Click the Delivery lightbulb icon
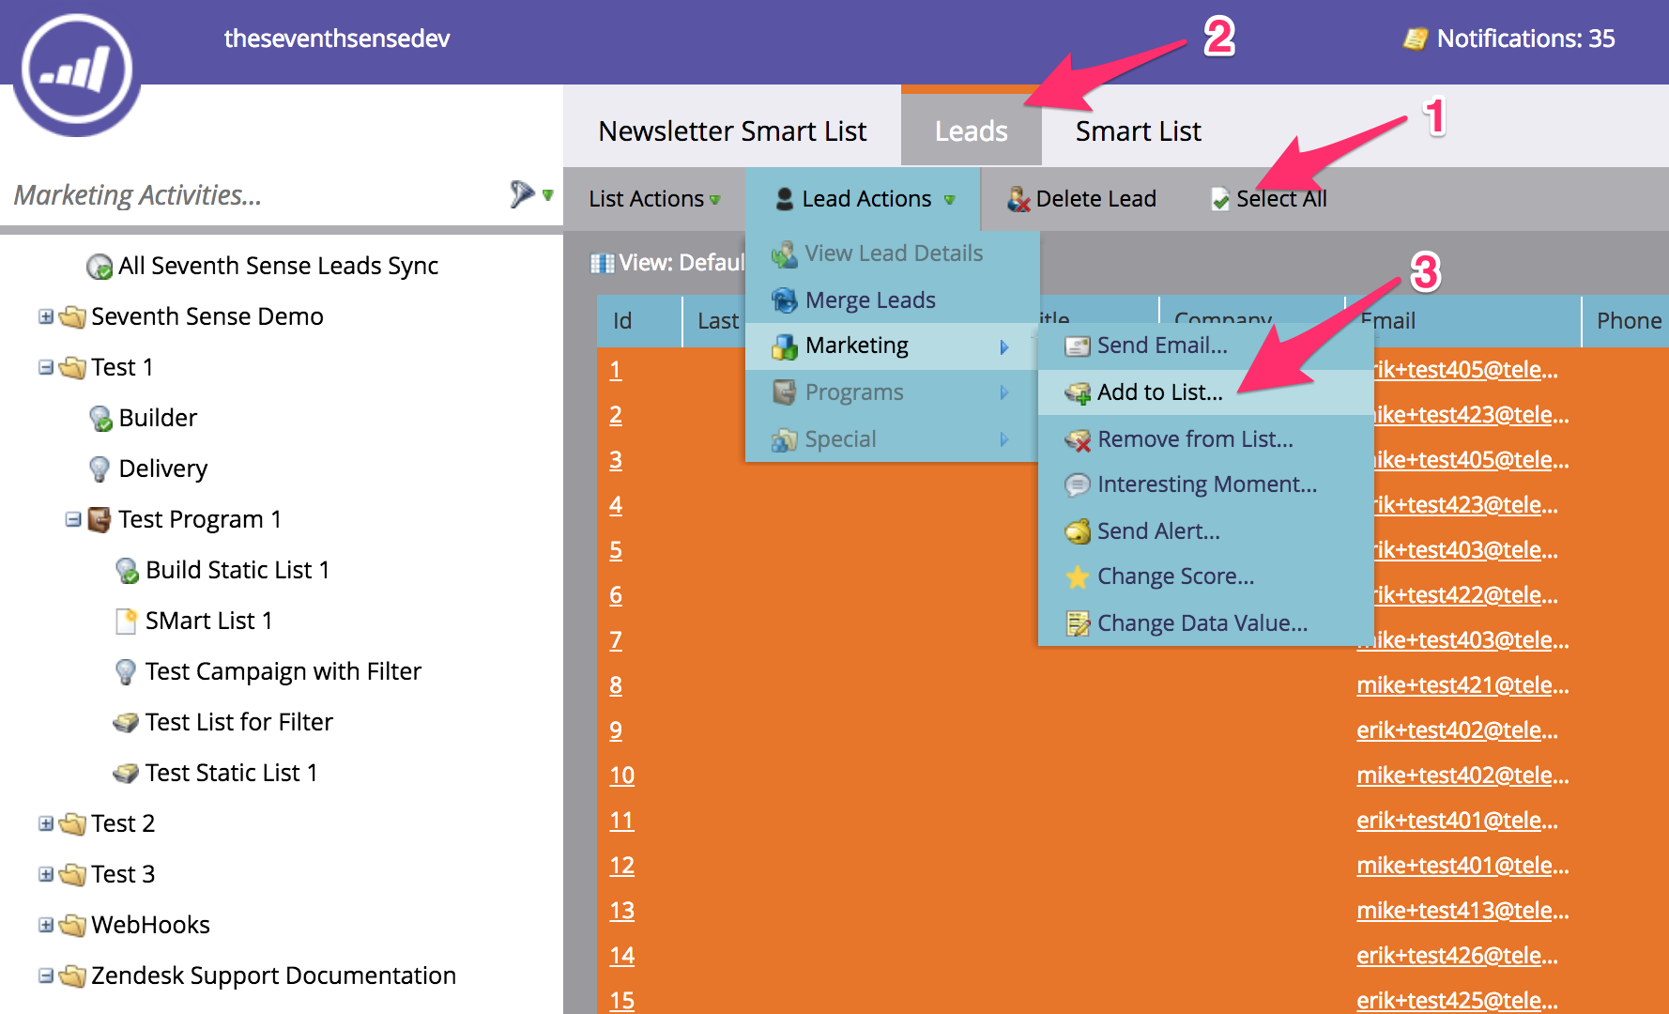The height and width of the screenshot is (1014, 1669). click(100, 469)
